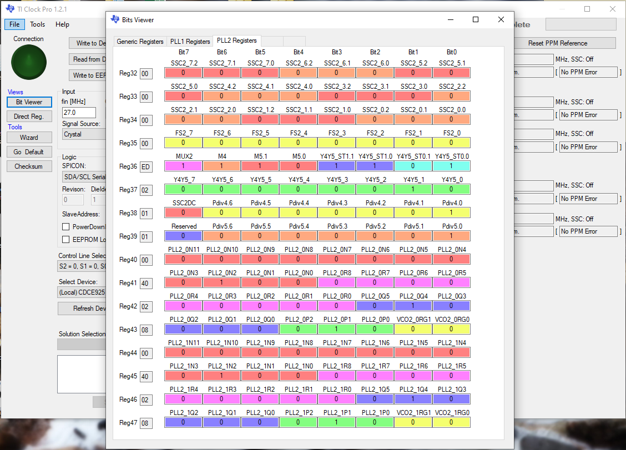Close the Bits Viewer window
The width and height of the screenshot is (626, 450).
coord(501,19)
